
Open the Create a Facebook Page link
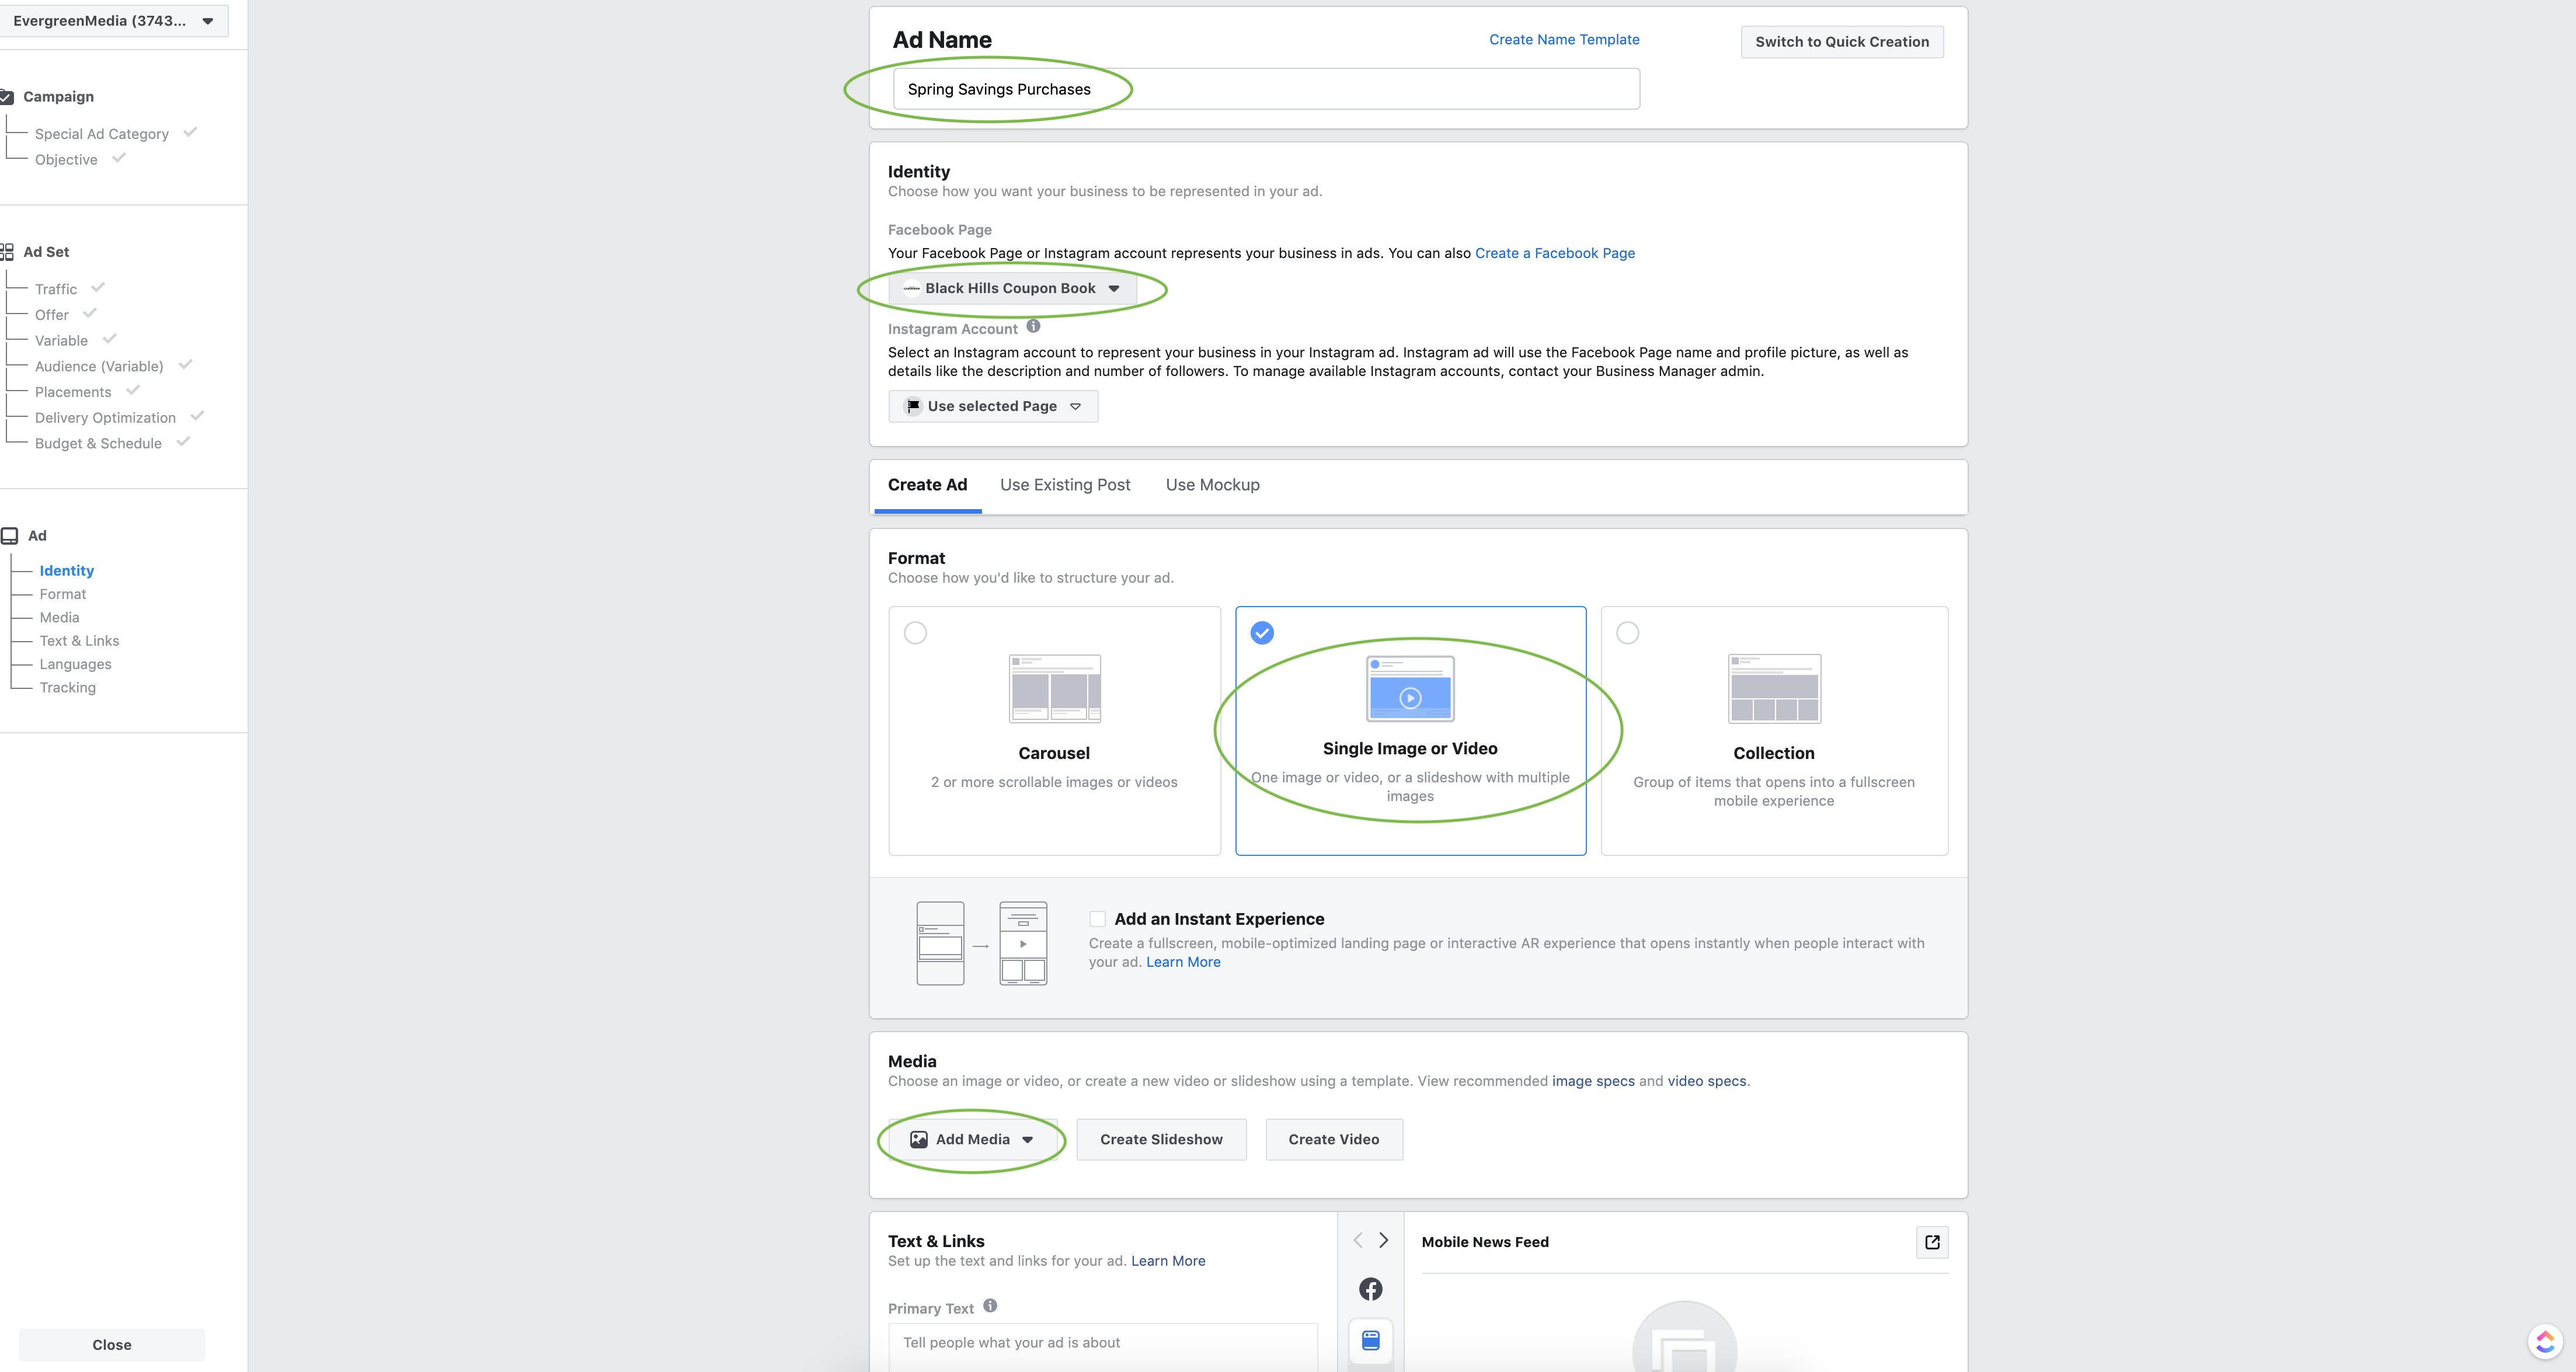pyautogui.click(x=1554, y=253)
